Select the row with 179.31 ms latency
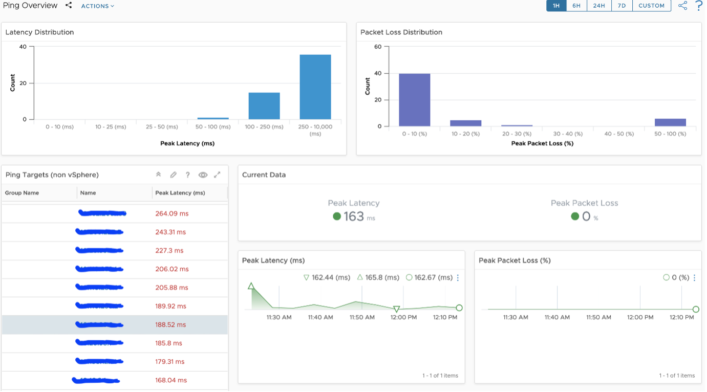 [x=115, y=361]
